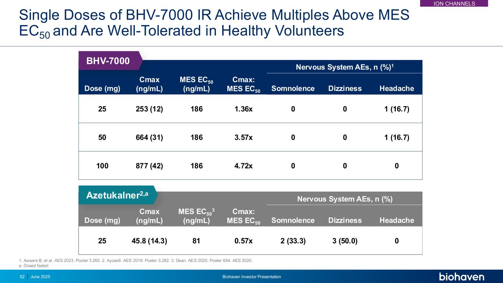The width and height of the screenshot is (503, 283).
Task: Select the ratio value 3.57x
Action: (244, 137)
